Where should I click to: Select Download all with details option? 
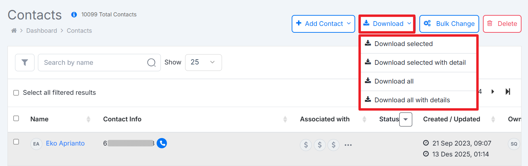pyautogui.click(x=412, y=100)
